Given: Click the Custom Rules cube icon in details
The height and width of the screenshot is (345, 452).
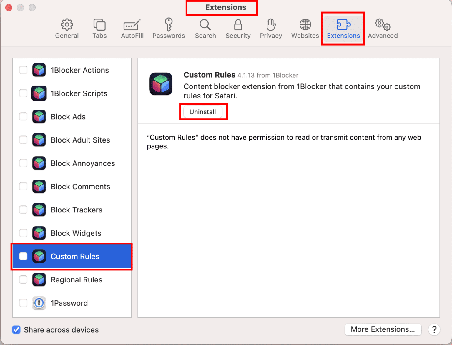Looking at the screenshot, I should [161, 84].
